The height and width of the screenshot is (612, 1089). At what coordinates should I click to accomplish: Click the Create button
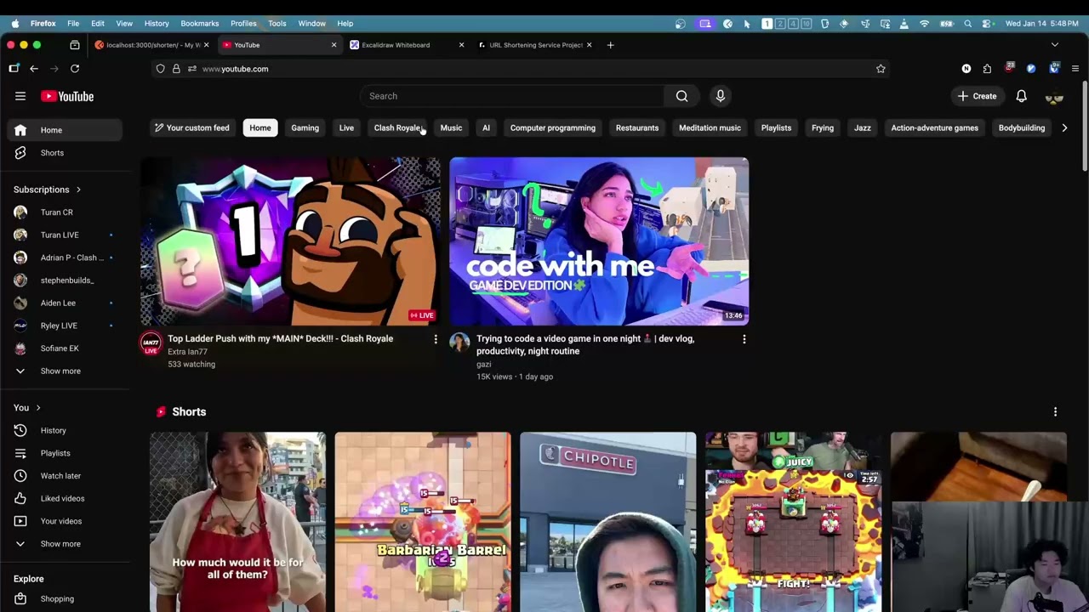click(977, 96)
